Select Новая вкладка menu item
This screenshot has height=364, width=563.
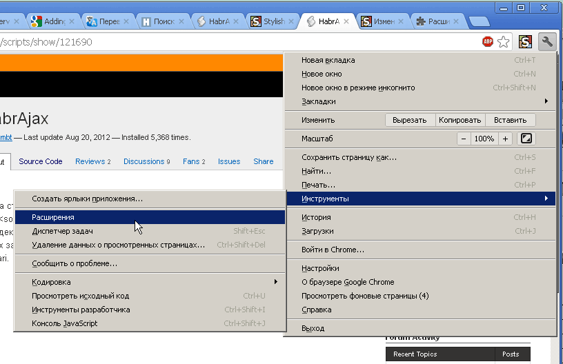coord(420,60)
